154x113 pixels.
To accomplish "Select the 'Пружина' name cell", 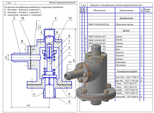I will [120, 55].
